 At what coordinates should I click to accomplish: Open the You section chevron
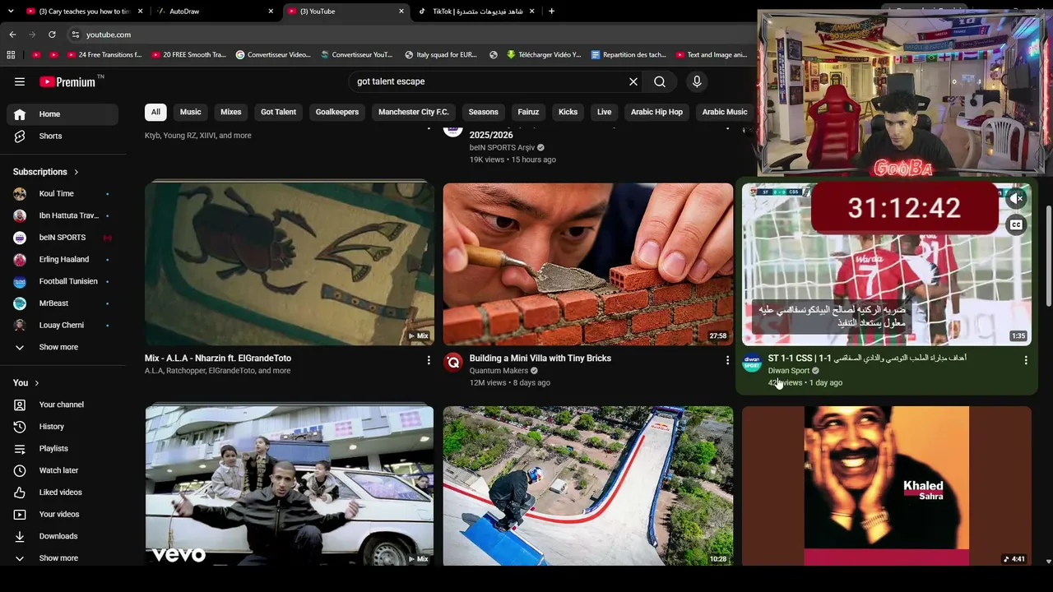(36, 383)
